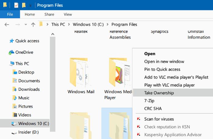Open Documents in the sidebar

[x=29, y=81]
